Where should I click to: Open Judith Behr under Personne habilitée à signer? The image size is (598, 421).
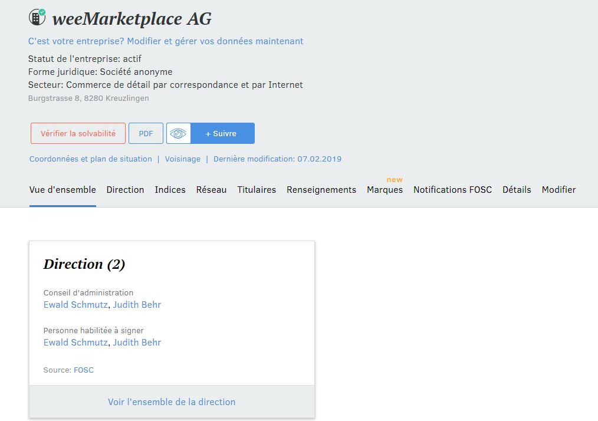point(137,343)
